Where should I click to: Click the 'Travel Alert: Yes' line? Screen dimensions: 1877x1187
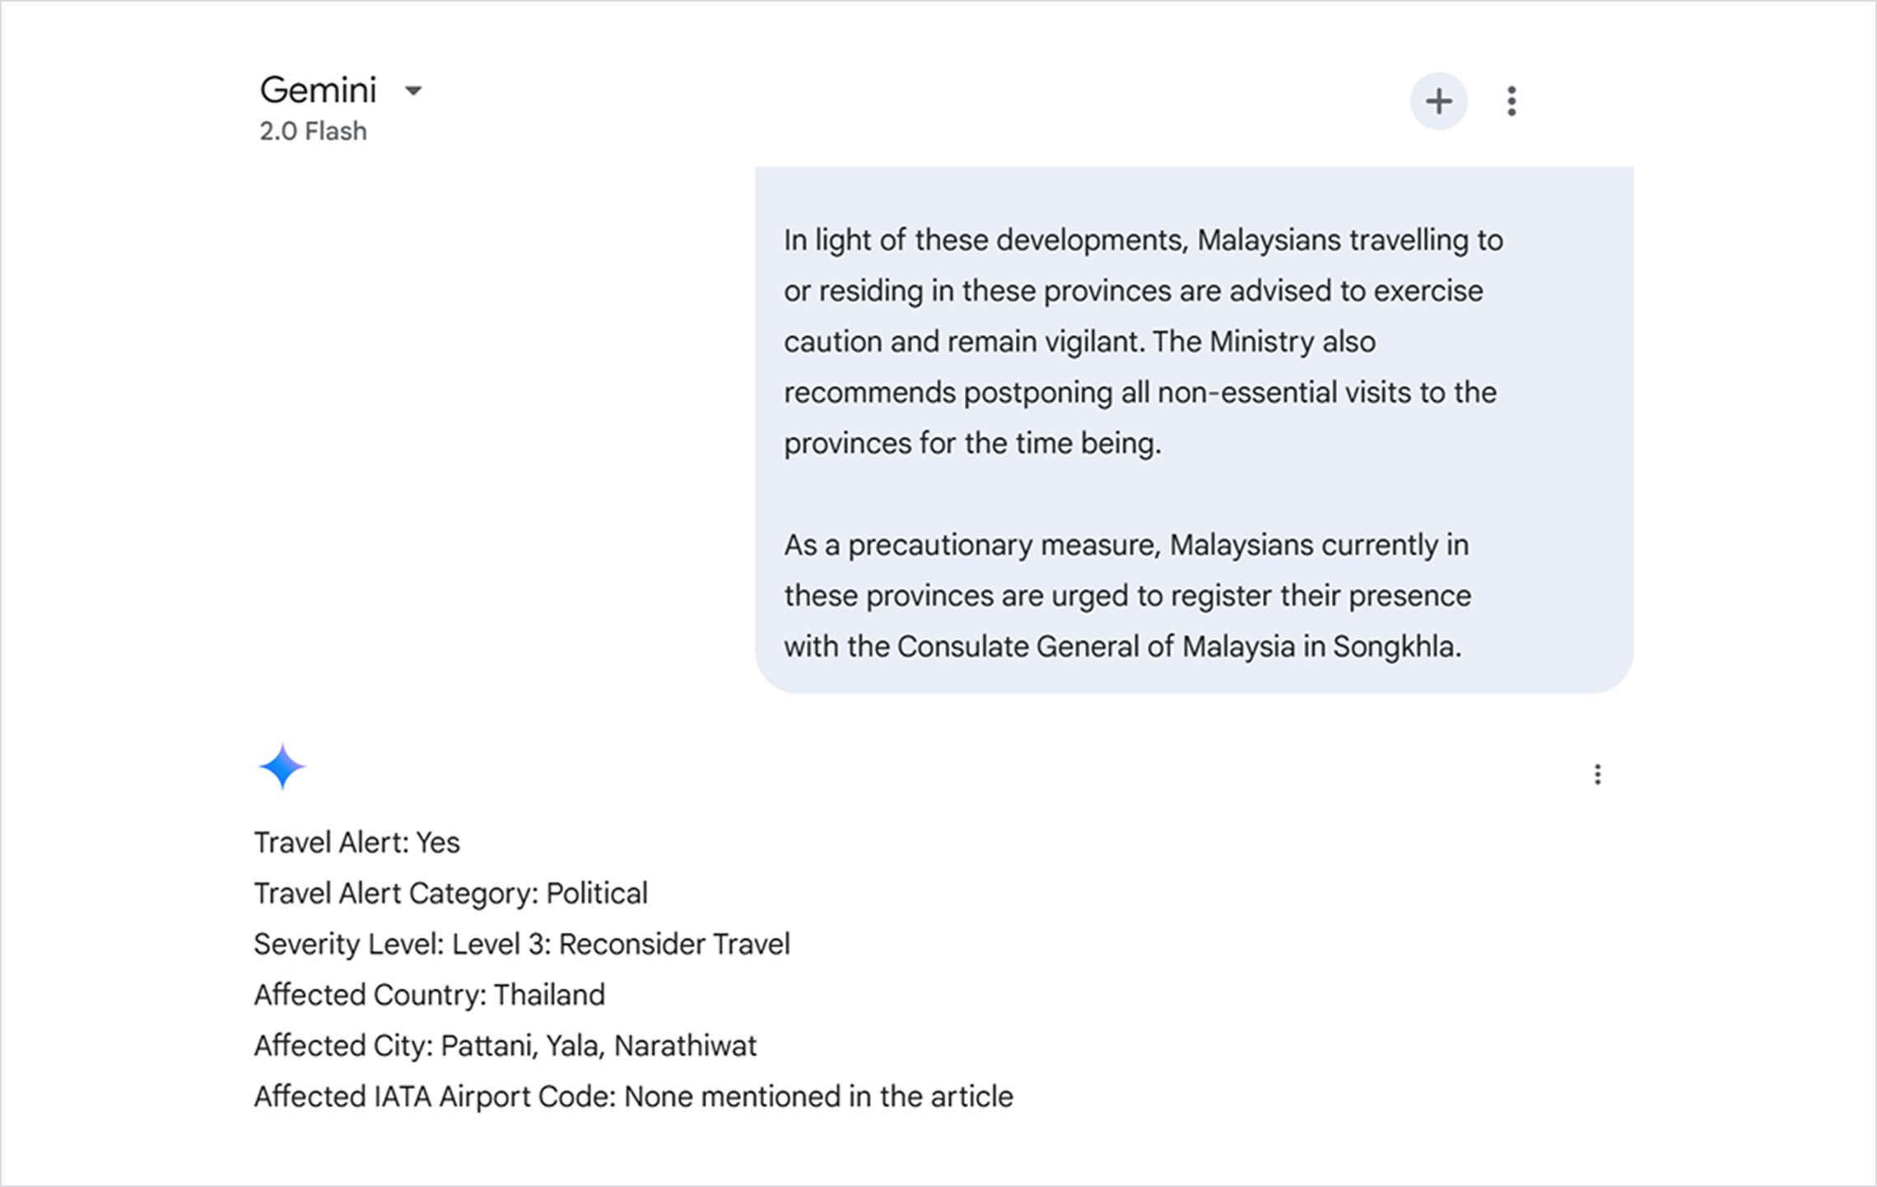click(356, 843)
